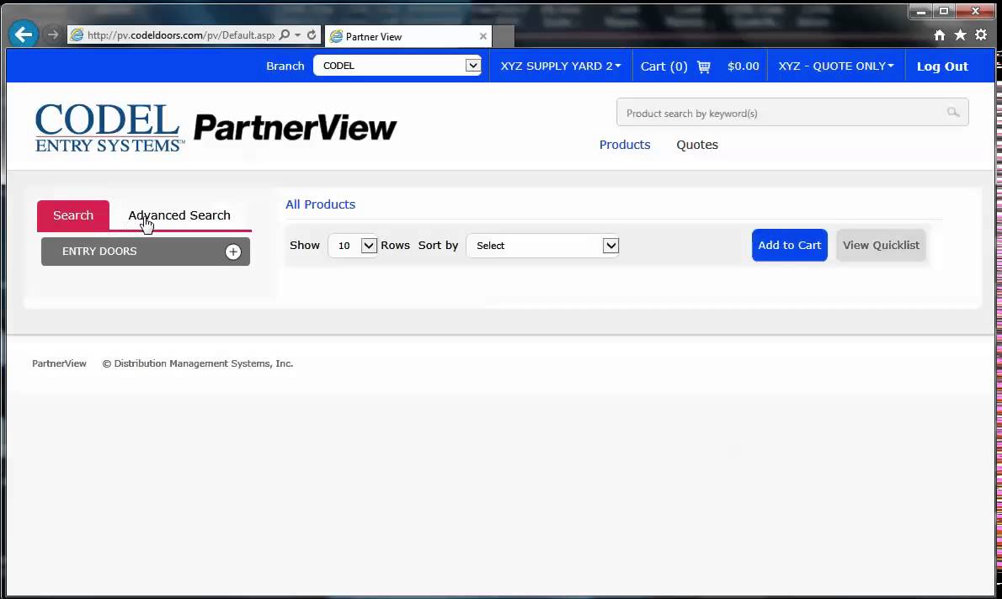Switch to the Search tab

coord(73,215)
